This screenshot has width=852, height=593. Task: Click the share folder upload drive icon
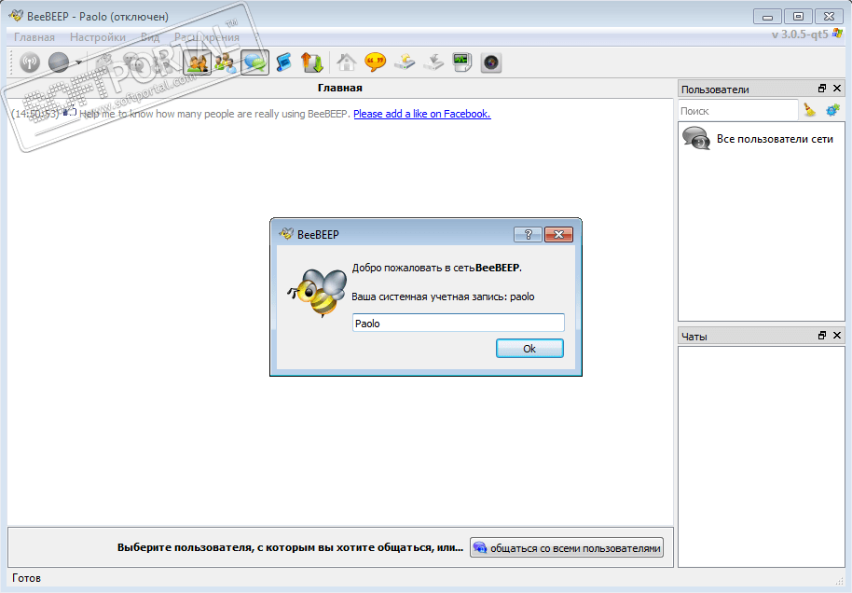click(x=405, y=62)
